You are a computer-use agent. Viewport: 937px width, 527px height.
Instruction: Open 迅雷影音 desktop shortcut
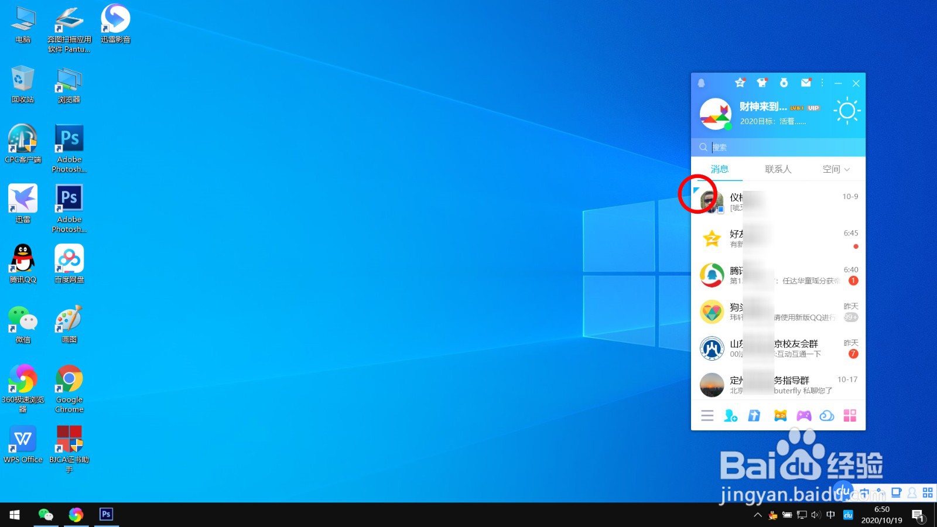[115, 23]
